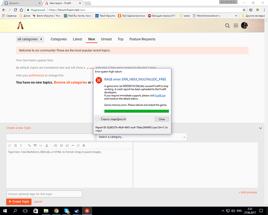
Task: Click the hide preview link
Action: pos(248,192)
